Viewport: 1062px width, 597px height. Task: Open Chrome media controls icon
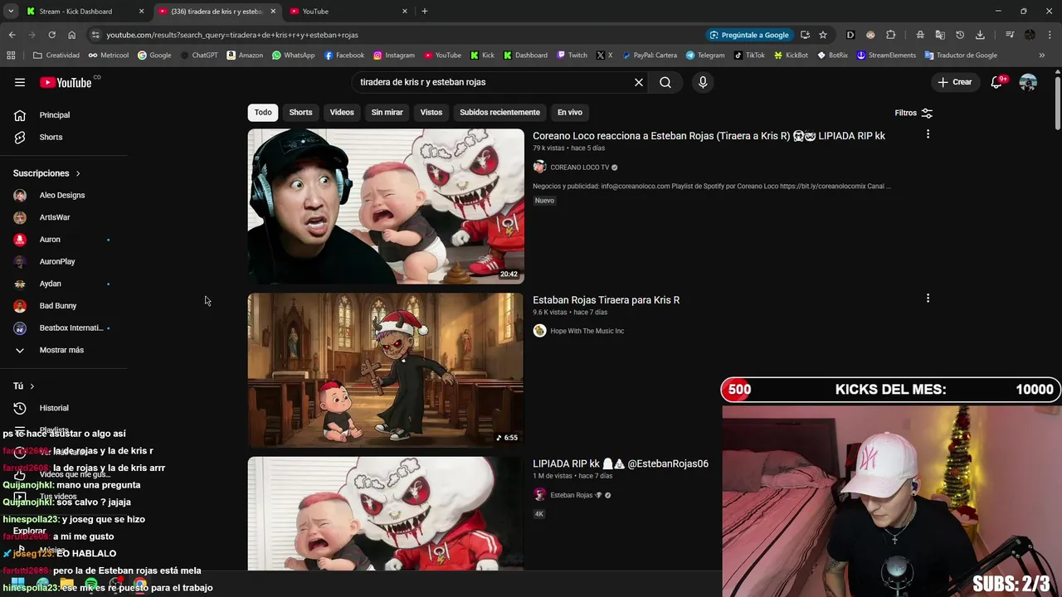pyautogui.click(x=1010, y=35)
